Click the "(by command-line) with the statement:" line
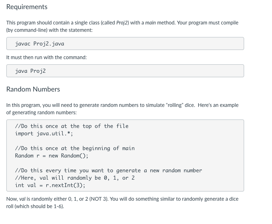The height and width of the screenshot is (224, 272). (x=49, y=30)
